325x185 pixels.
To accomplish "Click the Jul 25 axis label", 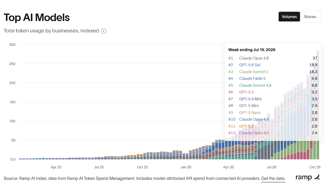I will tap(99, 167).
